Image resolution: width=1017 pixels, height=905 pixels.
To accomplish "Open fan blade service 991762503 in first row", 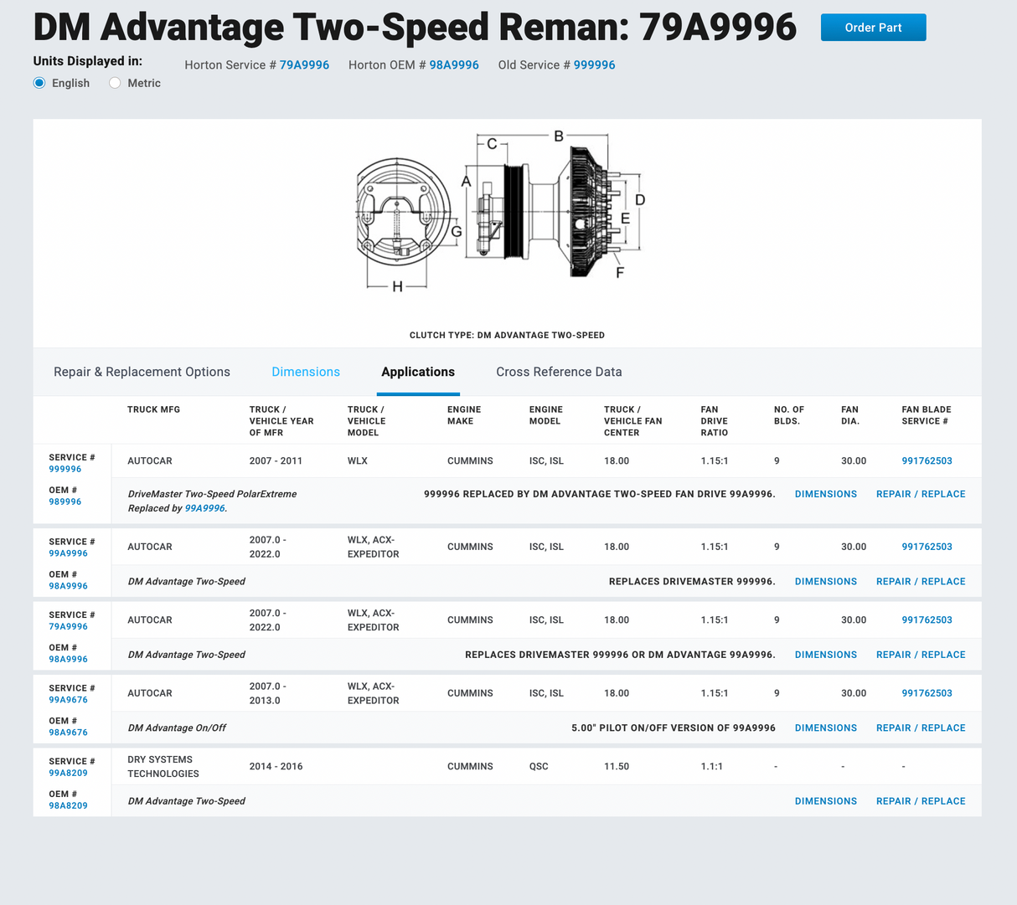I will 927,461.
